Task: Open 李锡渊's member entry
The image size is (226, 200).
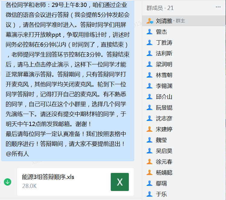Action: click(x=164, y=86)
